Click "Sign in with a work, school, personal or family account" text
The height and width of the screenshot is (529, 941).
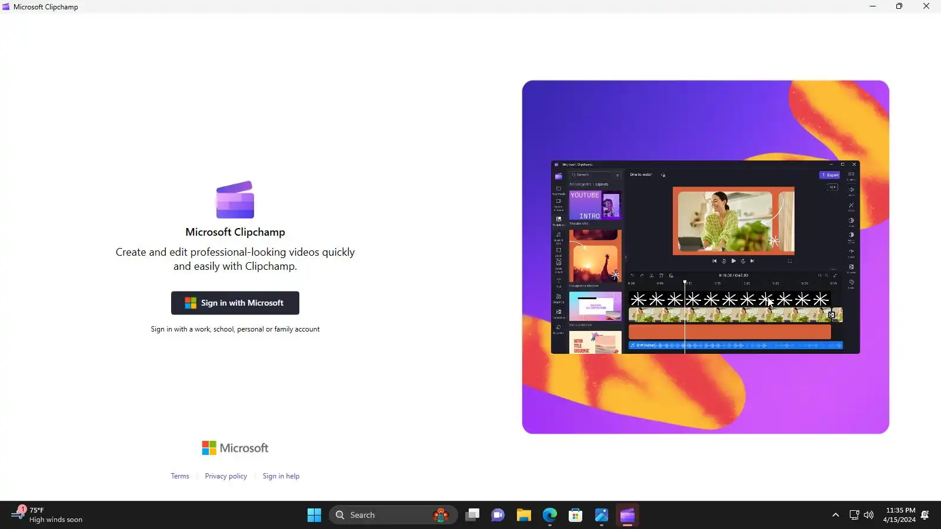[235, 329]
